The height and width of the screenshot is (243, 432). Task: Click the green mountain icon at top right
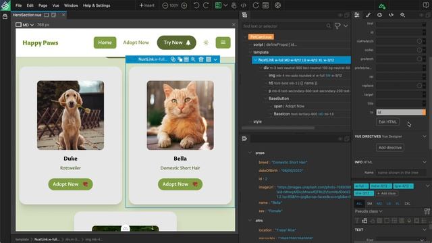382,6
